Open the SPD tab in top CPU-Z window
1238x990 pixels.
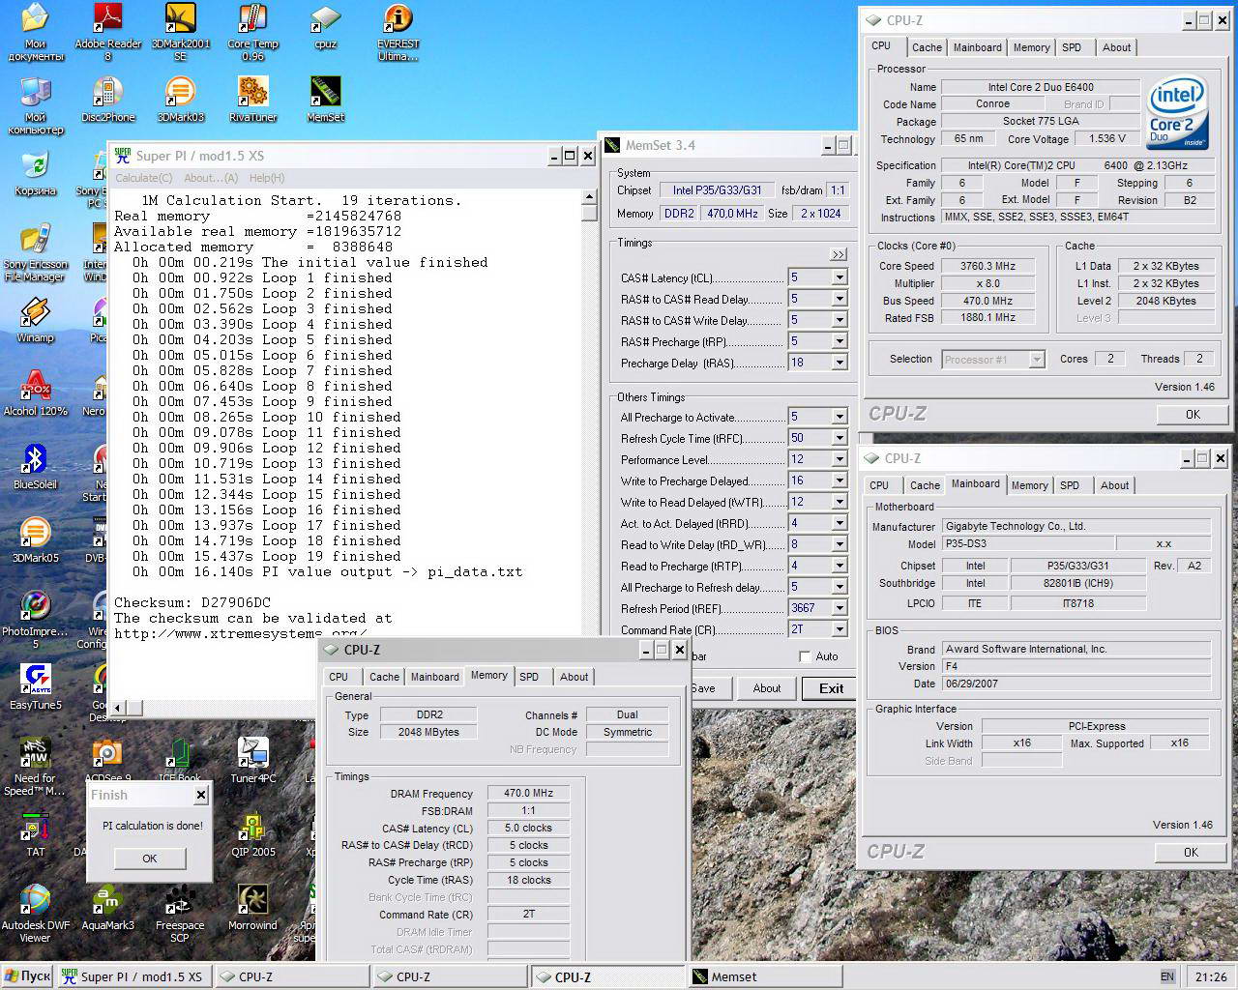click(x=1072, y=47)
